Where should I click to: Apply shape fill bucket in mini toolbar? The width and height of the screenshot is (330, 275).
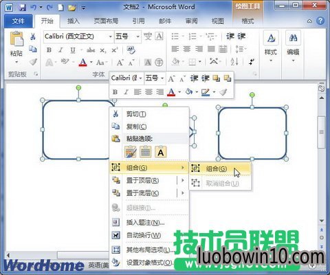(x=189, y=92)
